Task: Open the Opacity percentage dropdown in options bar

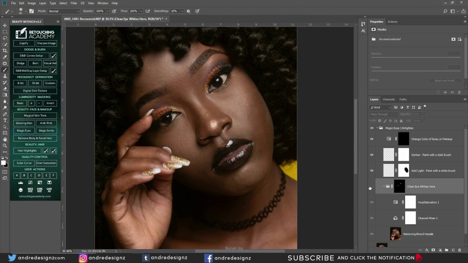Action: pos(107,11)
